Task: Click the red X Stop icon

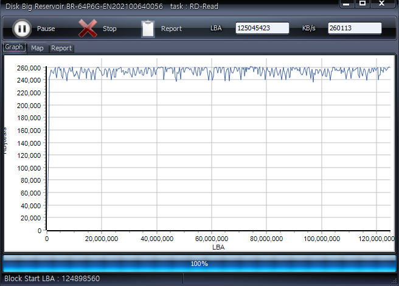Action: [x=88, y=29]
